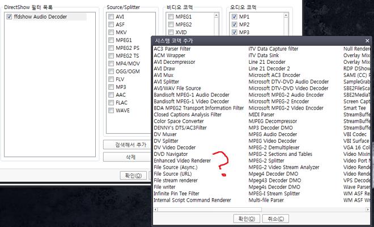The height and width of the screenshot is (227, 374).
Task: Select File Source (Async.)
Action: click(176, 167)
